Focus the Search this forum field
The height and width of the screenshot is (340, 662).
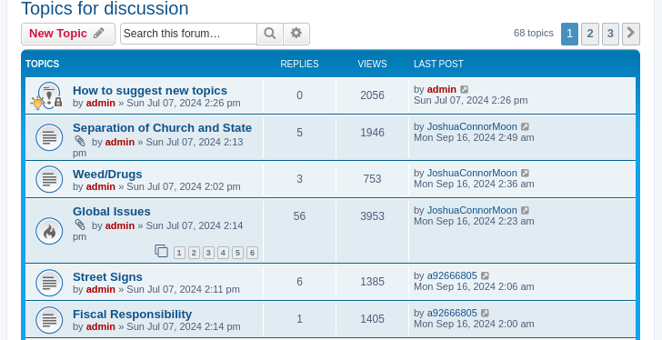(189, 34)
